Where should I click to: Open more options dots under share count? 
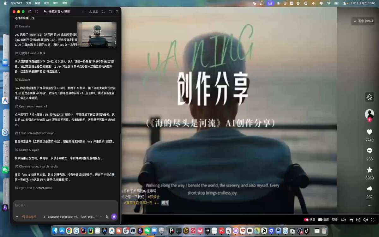pyautogui.click(x=370, y=206)
